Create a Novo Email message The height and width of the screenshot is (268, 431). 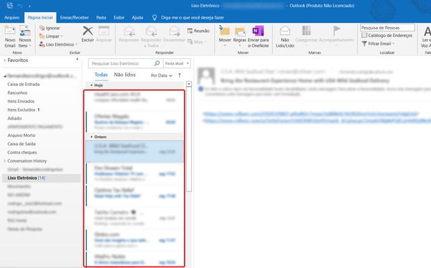(x=10, y=37)
